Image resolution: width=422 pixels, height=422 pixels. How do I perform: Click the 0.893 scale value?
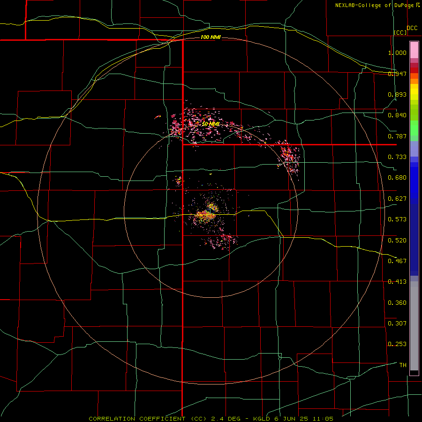click(397, 94)
